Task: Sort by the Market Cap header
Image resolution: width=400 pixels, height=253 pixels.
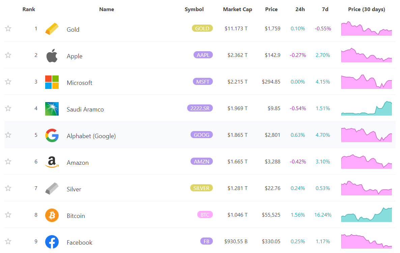Action: click(237, 9)
